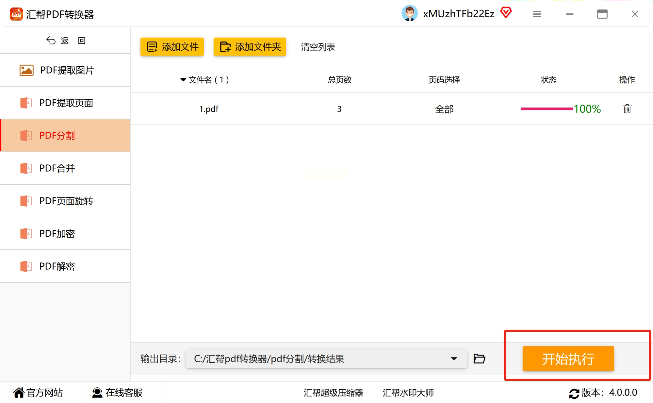This screenshot has height=403, width=653.
Task: Open the hamburger menu in title bar
Action: 537,14
